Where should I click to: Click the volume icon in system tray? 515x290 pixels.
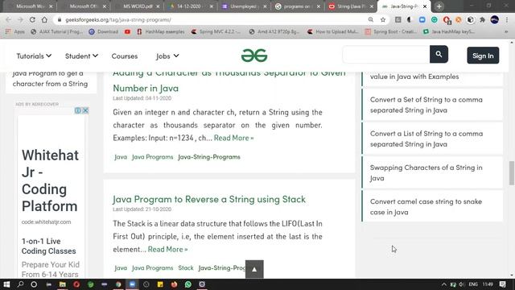click(x=462, y=284)
